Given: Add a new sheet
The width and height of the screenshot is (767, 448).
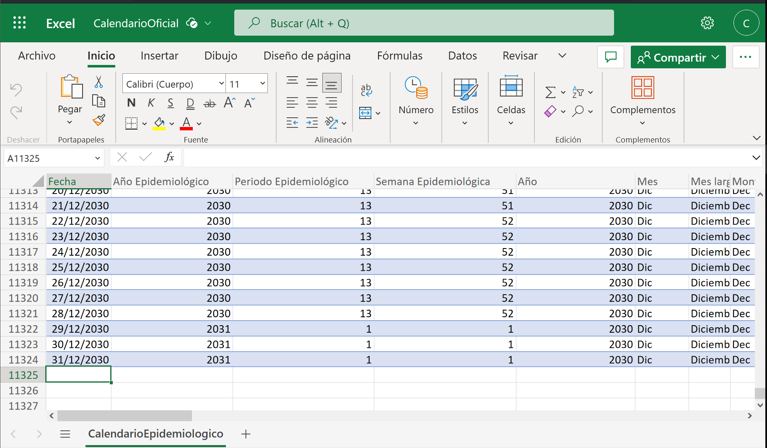Looking at the screenshot, I should (246, 434).
